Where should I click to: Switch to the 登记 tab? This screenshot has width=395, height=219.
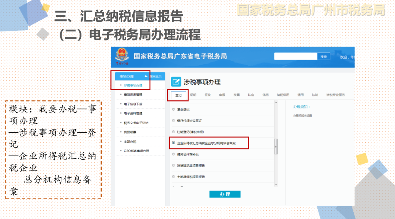(x=178, y=95)
